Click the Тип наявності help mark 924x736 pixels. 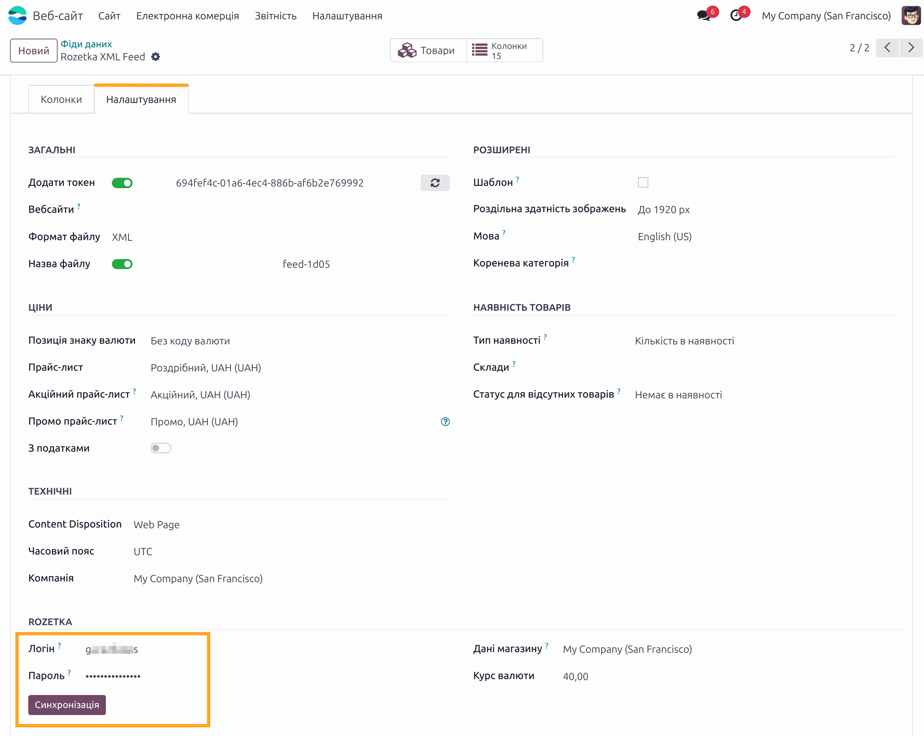[x=545, y=337]
